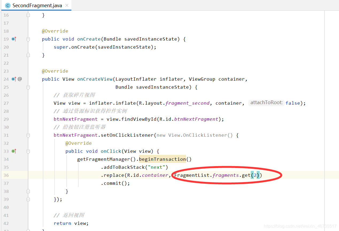This screenshot has width=339, height=231.
Task: Click the fragment_second layout reference
Action: pos(187,103)
